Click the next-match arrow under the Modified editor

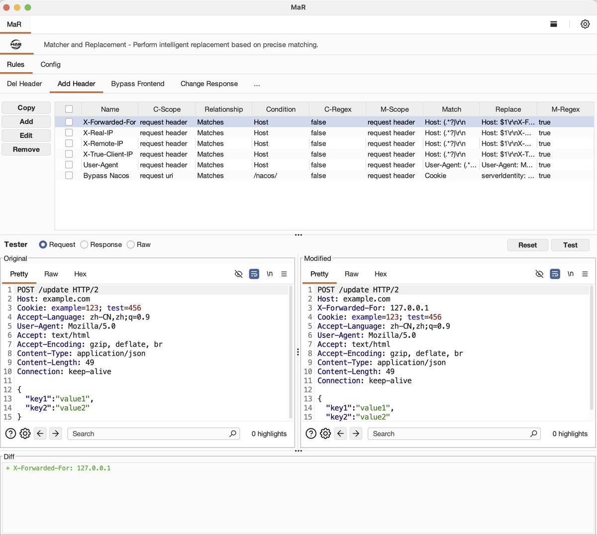click(356, 433)
